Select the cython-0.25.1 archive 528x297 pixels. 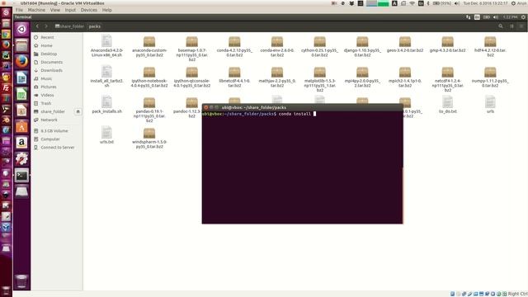[x=319, y=46]
